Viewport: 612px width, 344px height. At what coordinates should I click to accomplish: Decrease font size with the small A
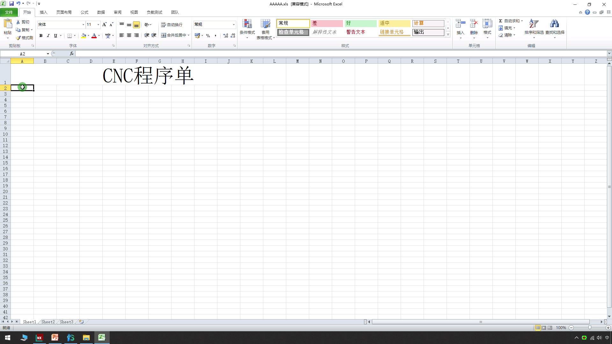tap(111, 25)
